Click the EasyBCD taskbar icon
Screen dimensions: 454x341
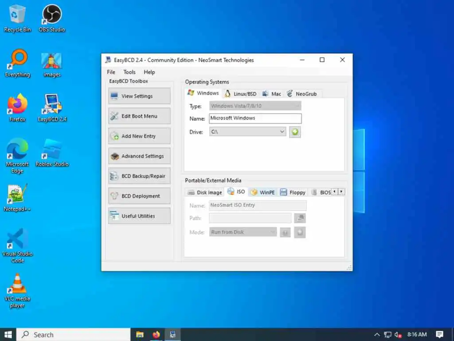point(173,335)
